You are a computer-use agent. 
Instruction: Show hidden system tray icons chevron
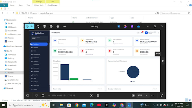[x=154, y=105]
